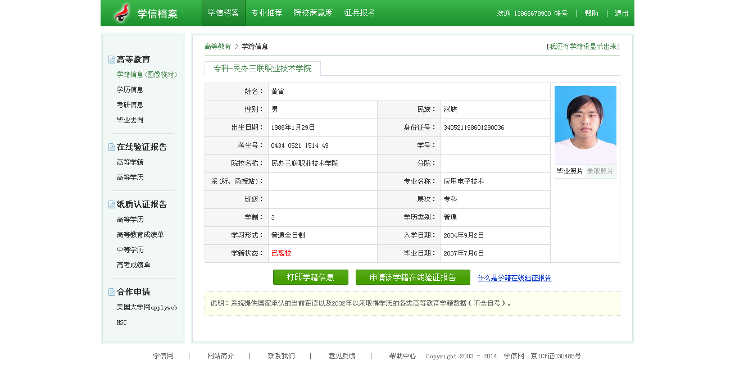Viewport: 735px width, 369px height.
Task: Open the 什么是学籍在线验证报告 link
Action: (x=514, y=278)
